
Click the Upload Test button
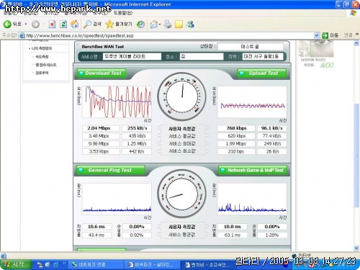(262, 73)
